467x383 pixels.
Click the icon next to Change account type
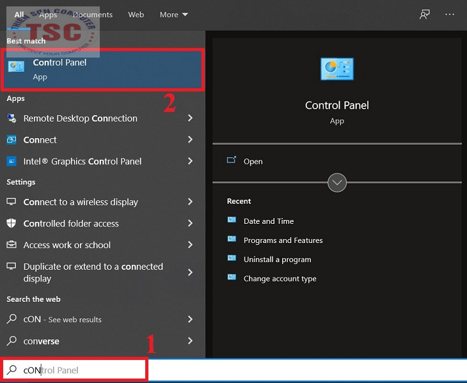[232, 277]
